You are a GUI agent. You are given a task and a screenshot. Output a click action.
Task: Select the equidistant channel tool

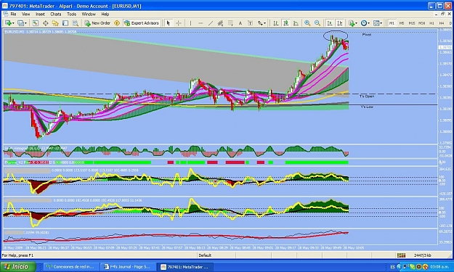coord(220,23)
